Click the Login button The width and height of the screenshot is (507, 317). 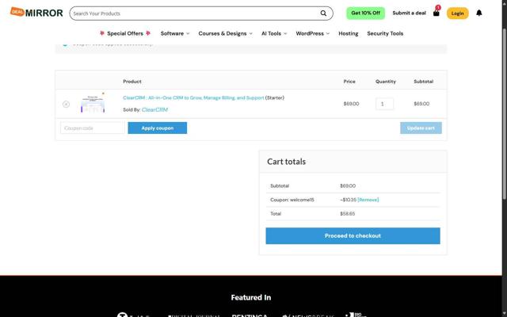(457, 13)
